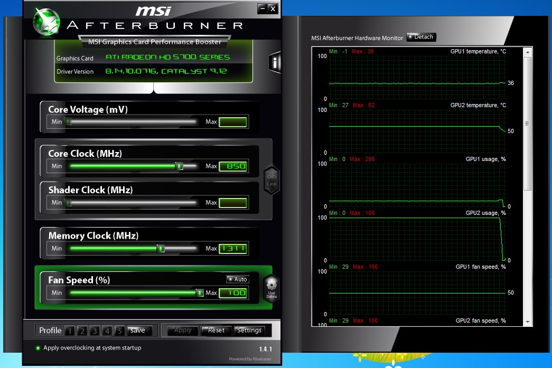Click the monitor scrollbar down arrow

(527, 322)
